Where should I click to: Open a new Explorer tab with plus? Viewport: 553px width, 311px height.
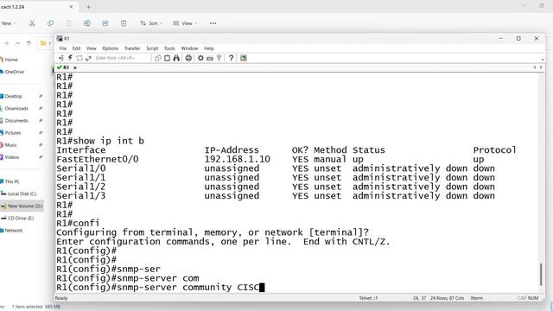(88, 7)
